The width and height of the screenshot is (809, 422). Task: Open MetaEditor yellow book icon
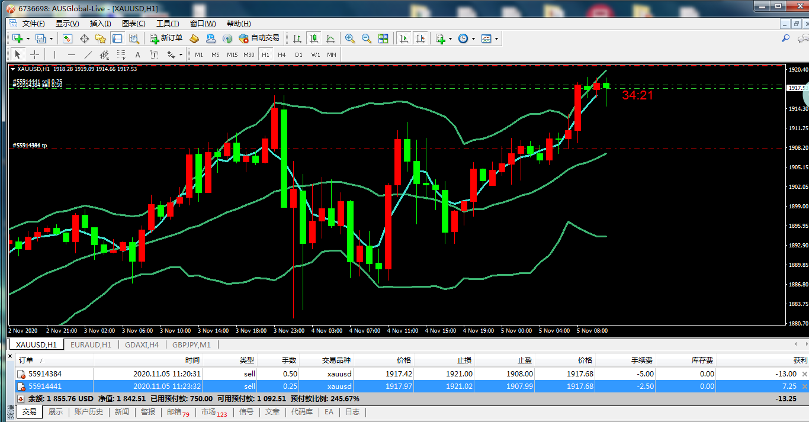pos(194,38)
